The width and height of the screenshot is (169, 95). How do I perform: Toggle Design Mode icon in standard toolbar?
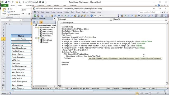point(75,16)
